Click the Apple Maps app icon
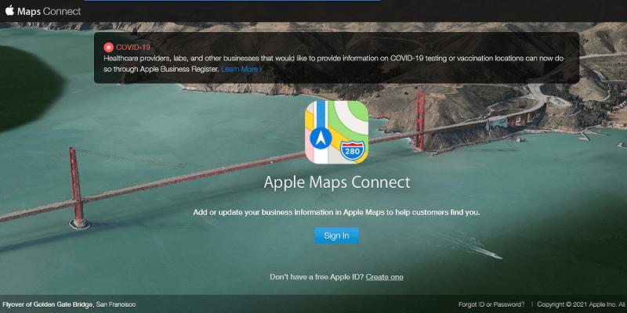This screenshot has height=313, width=627. click(x=337, y=132)
